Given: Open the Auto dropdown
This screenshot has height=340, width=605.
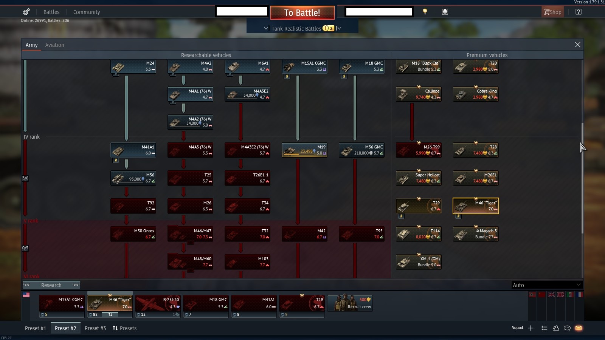Looking at the screenshot, I should click(x=546, y=285).
